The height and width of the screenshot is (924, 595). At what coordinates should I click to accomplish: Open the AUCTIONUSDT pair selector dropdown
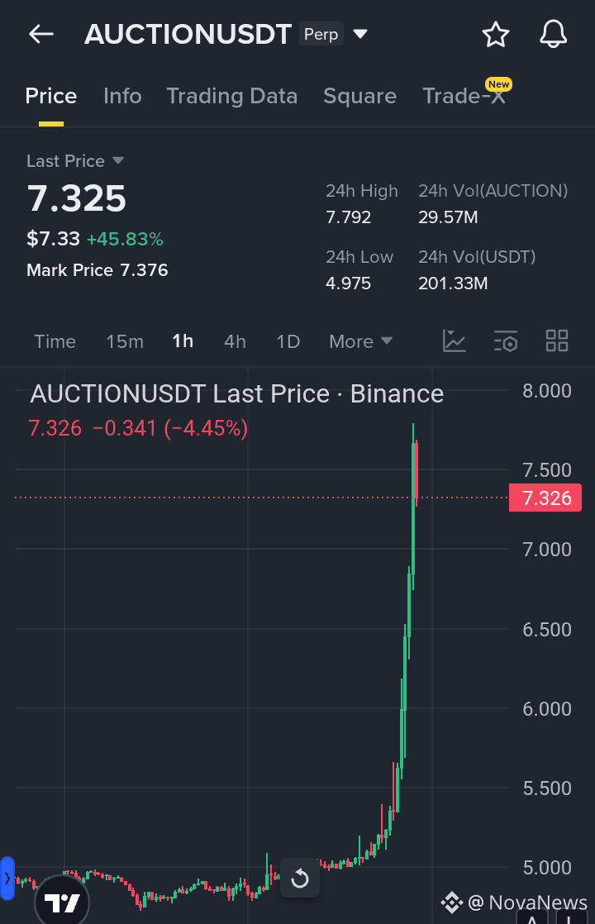click(360, 34)
